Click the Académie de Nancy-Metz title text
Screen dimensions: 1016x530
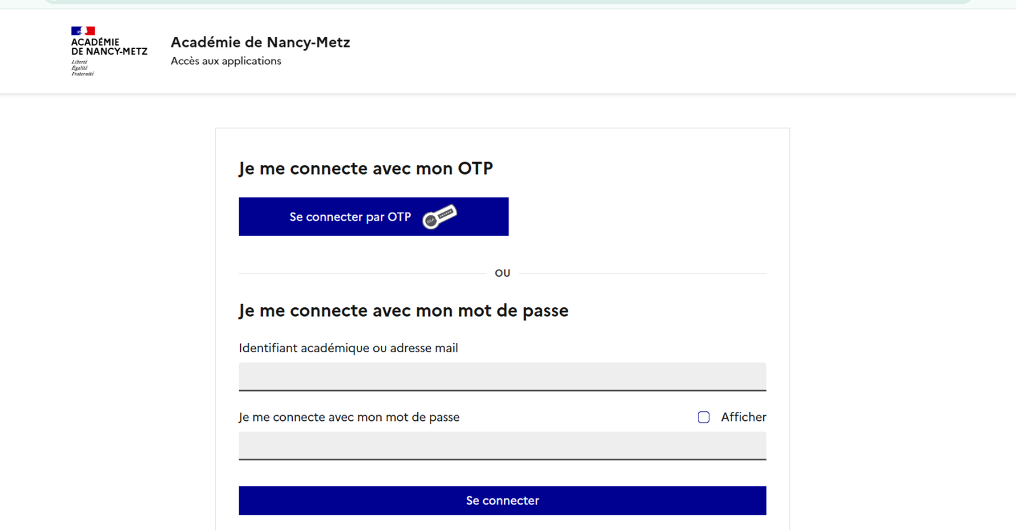point(260,42)
